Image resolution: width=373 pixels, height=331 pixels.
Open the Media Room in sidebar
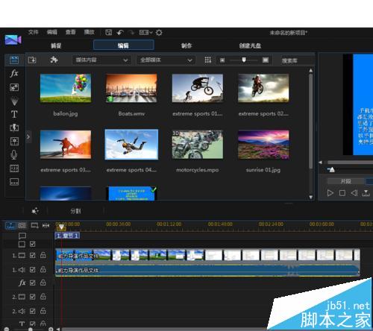pos(14,60)
